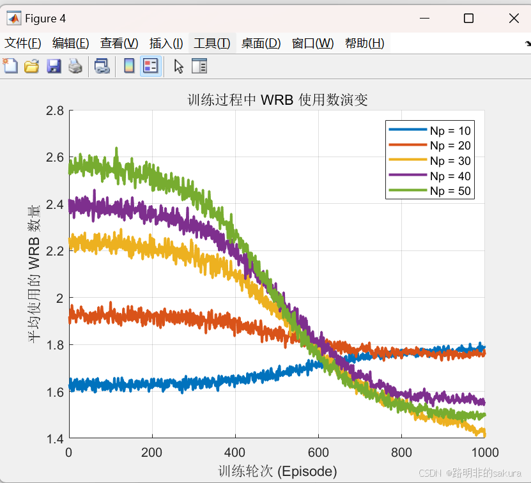
Task: Click the Link Plot toolbar icon
Action: coord(102,66)
